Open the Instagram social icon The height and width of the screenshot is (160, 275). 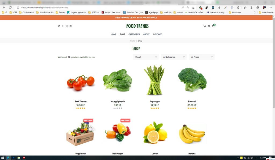[67, 26]
